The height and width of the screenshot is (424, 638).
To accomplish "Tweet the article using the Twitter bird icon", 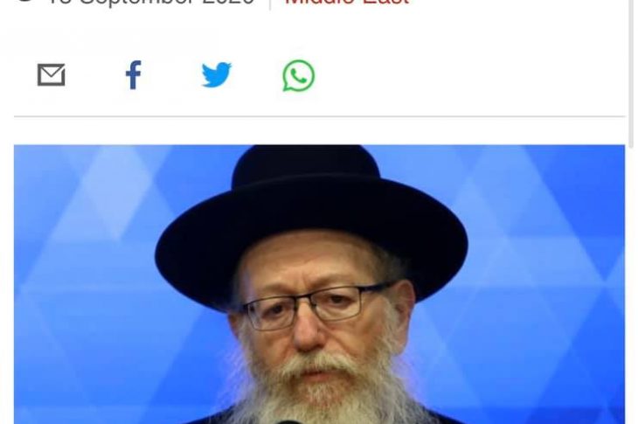I will click(217, 75).
